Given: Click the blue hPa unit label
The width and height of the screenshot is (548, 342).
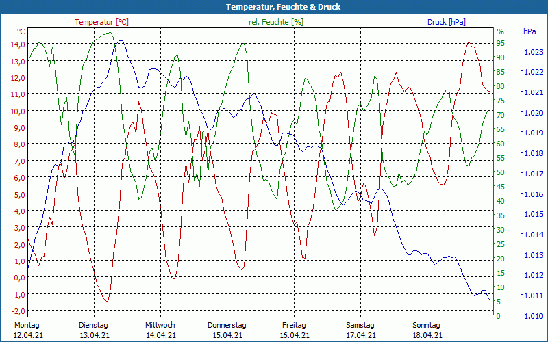Looking at the screenshot, I should [530, 31].
